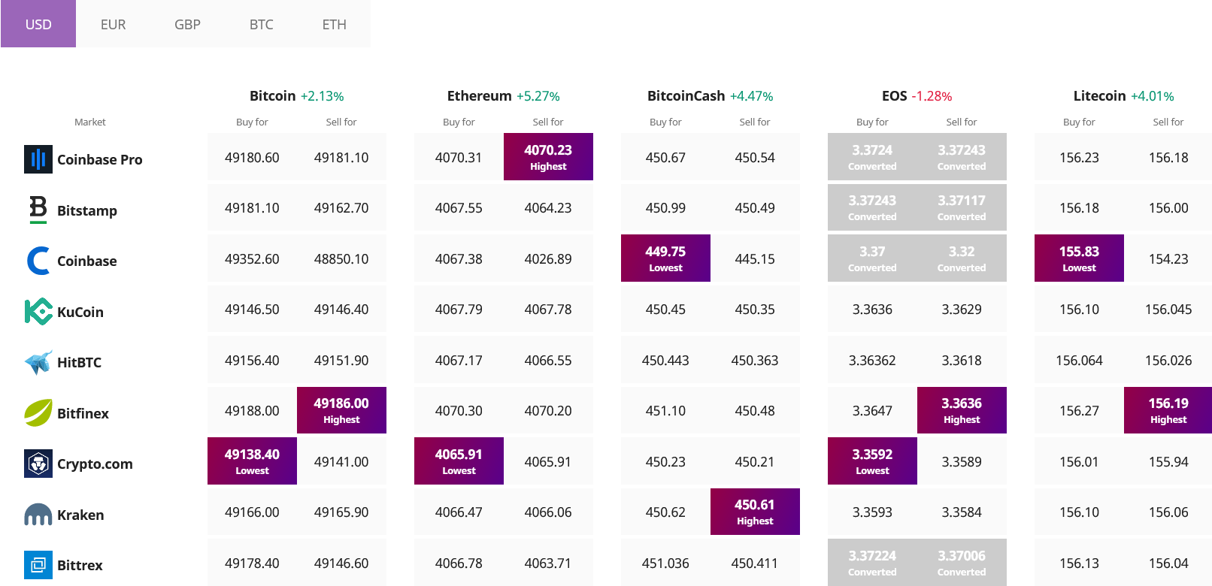Click the Kraken logo icon
This screenshot has height=586, width=1212.
[38, 515]
